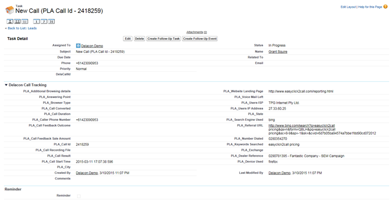390x205 pixels.
Task: Click the ISP value TPG Internet Pty Ltd.
Action: click(x=284, y=102)
